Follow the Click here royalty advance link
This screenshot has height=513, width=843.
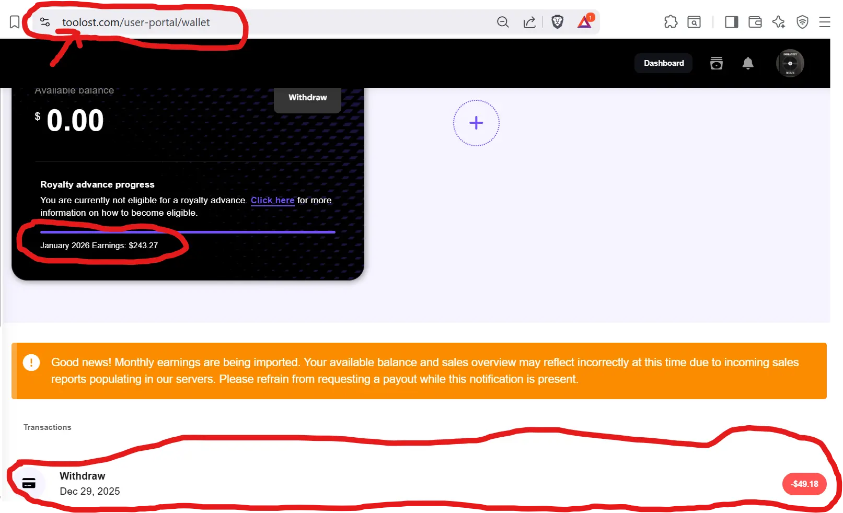click(272, 200)
